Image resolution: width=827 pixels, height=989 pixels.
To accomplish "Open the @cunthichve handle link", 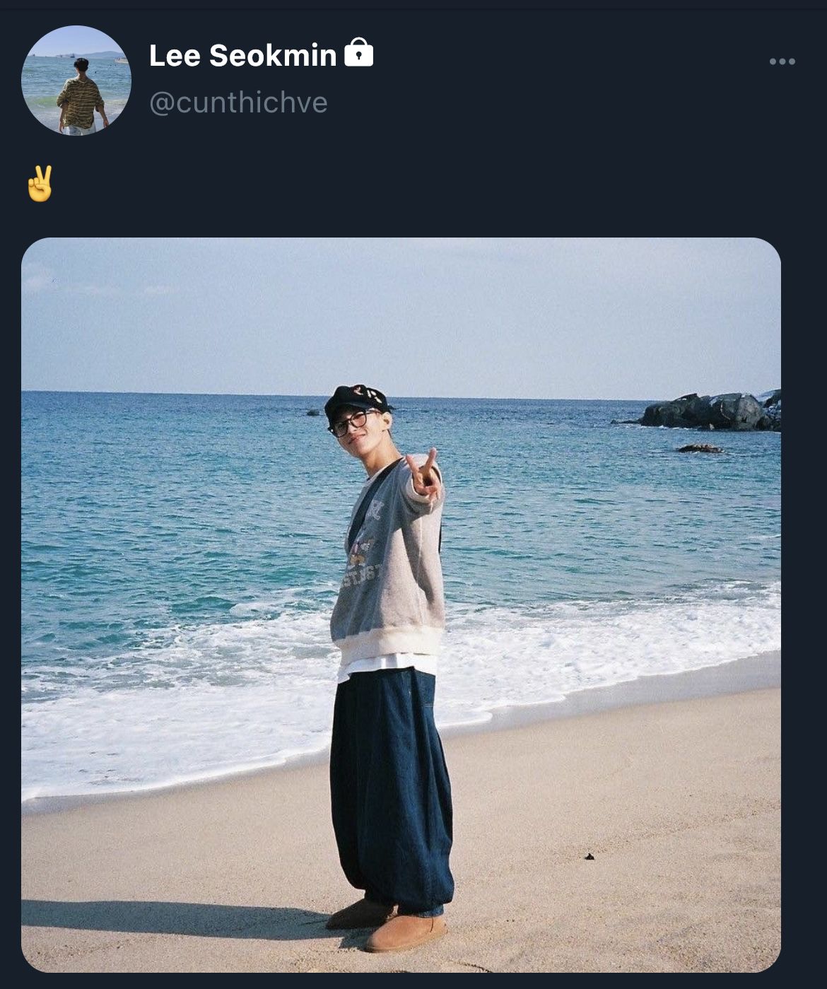I will coord(238,103).
